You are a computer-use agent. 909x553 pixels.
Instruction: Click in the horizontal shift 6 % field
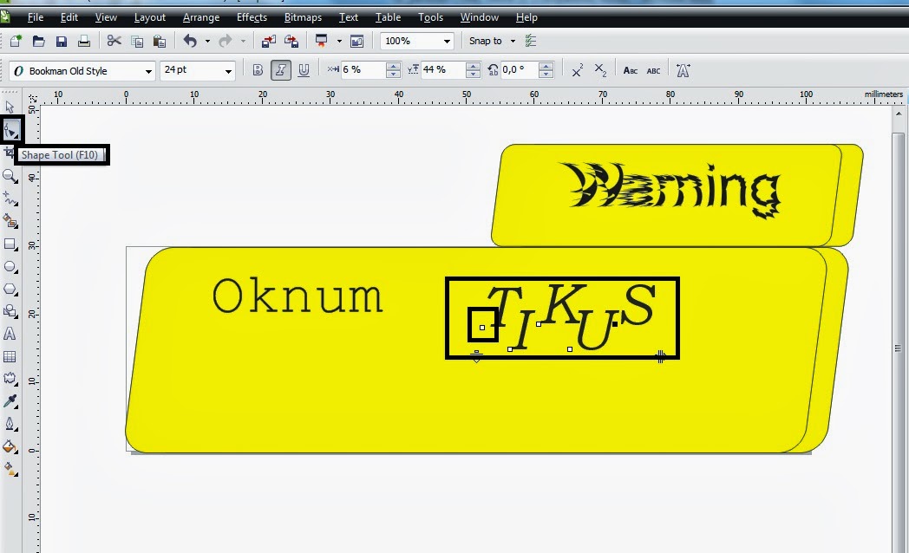tap(363, 70)
